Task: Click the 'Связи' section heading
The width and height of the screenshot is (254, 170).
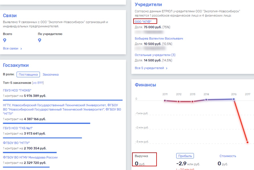Action: (10, 16)
